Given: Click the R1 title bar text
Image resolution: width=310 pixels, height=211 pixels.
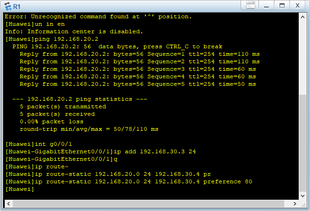Looking at the screenshot, I should tap(17, 7).
